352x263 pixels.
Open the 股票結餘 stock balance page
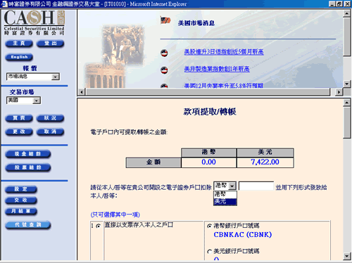28,167
